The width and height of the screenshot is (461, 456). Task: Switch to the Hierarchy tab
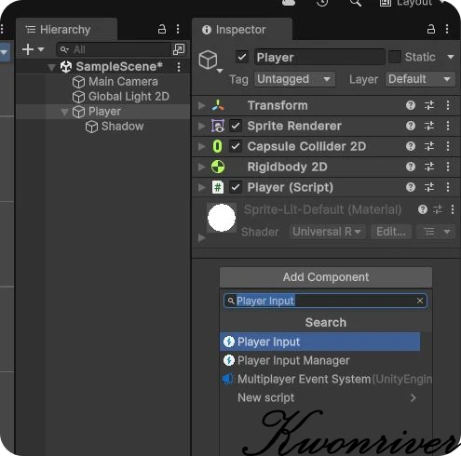pos(66,30)
